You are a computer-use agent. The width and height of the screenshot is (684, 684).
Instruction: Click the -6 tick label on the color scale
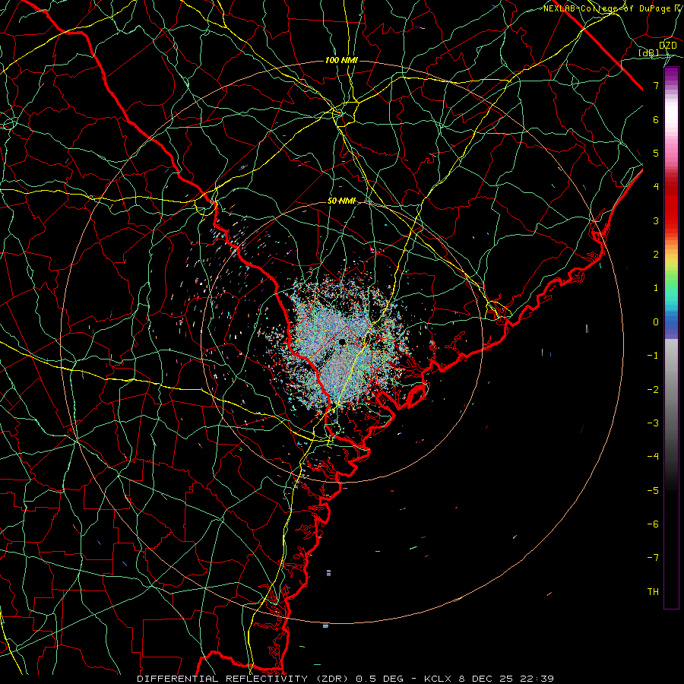(653, 524)
